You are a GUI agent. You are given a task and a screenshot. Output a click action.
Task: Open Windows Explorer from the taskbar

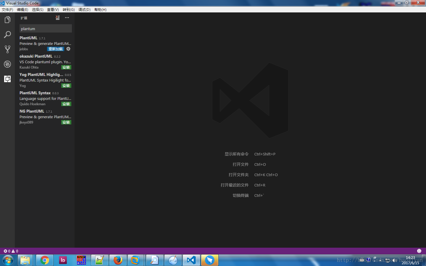click(x=25, y=260)
